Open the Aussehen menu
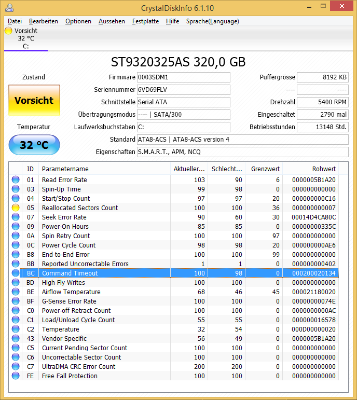The width and height of the screenshot is (357, 400). pos(112,21)
